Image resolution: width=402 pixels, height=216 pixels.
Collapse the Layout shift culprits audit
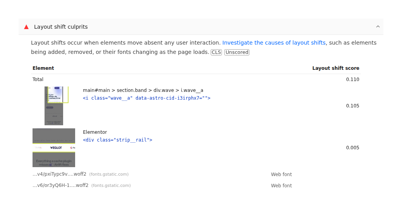pyautogui.click(x=378, y=26)
